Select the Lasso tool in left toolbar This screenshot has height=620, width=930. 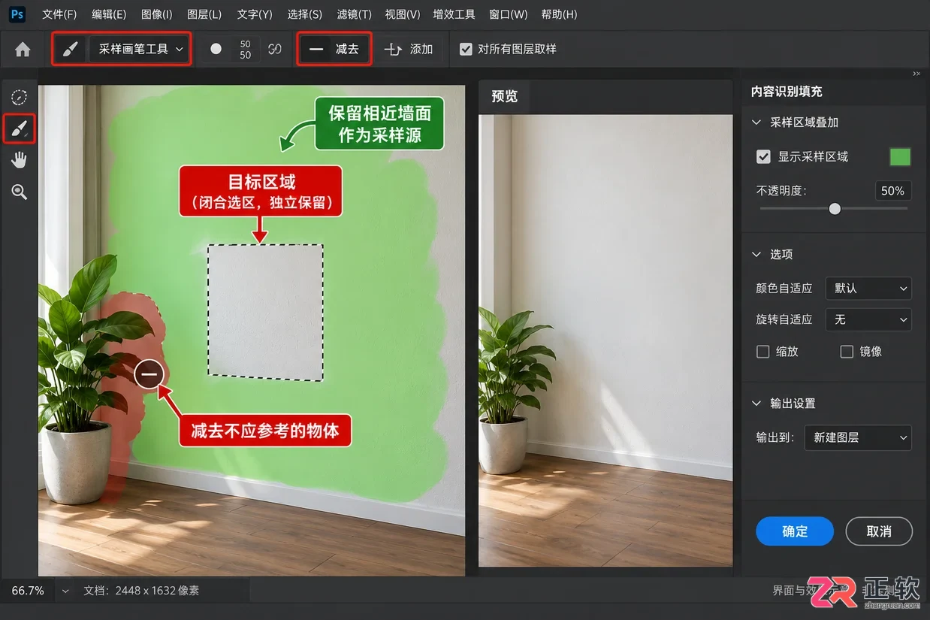click(x=20, y=97)
